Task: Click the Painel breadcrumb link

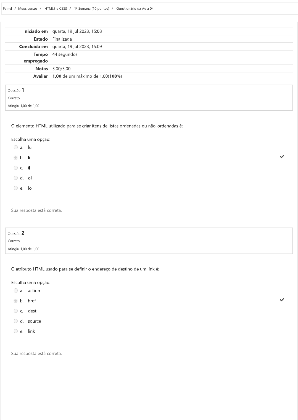Action: point(7,9)
